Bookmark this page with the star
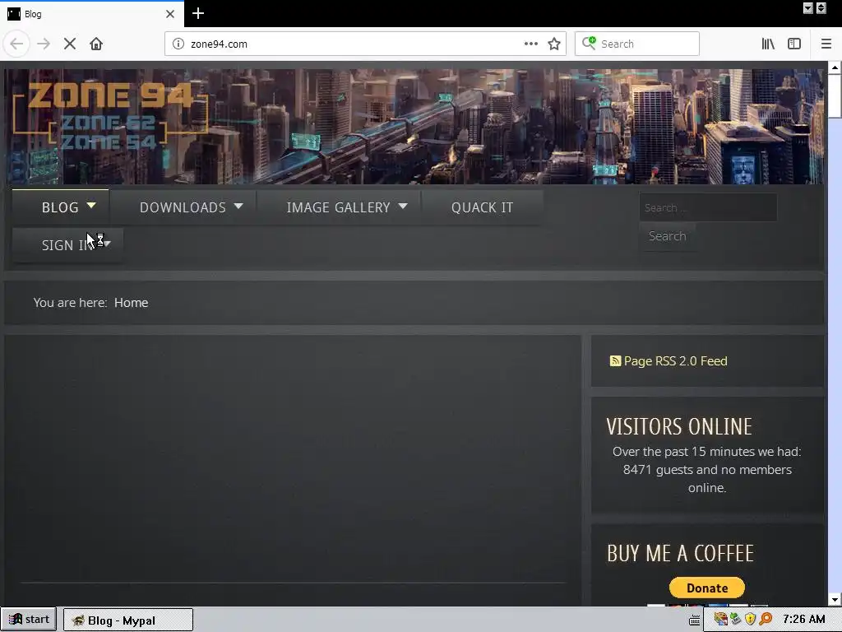842x632 pixels. click(x=554, y=44)
